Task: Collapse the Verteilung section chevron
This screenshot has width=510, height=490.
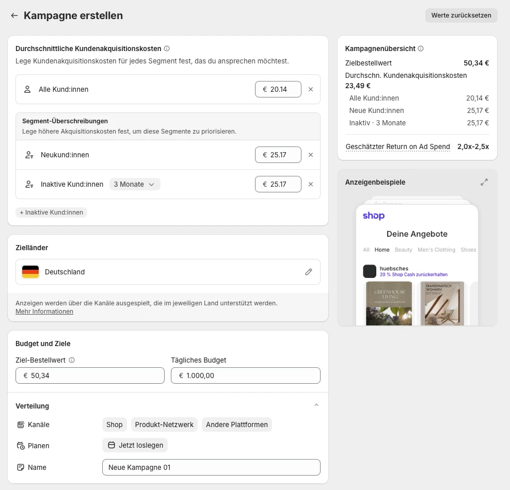Action: tap(316, 405)
